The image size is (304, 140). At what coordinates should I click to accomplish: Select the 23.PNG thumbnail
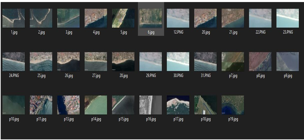point(288,18)
